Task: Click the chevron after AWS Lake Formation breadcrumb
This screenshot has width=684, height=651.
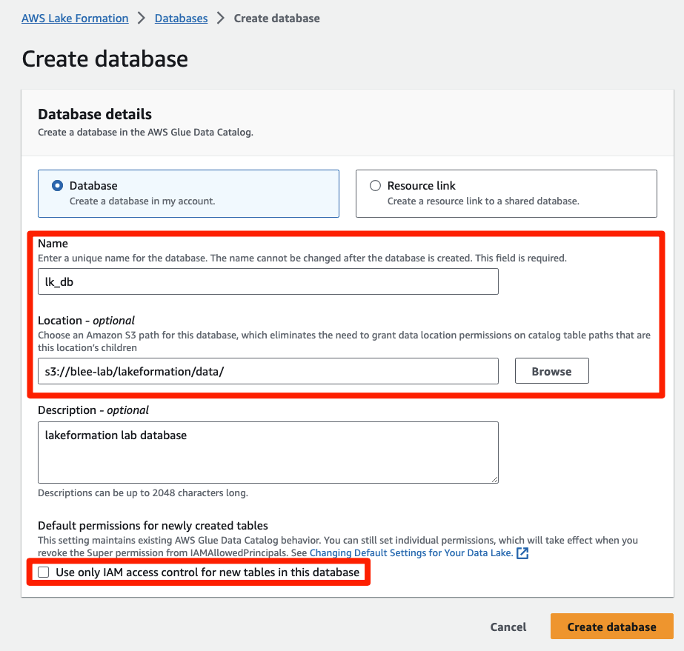Action: pyautogui.click(x=142, y=19)
